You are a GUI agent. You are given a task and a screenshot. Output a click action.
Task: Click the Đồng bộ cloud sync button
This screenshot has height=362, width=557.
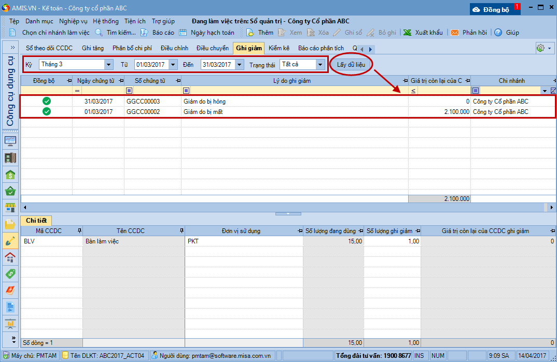click(495, 9)
